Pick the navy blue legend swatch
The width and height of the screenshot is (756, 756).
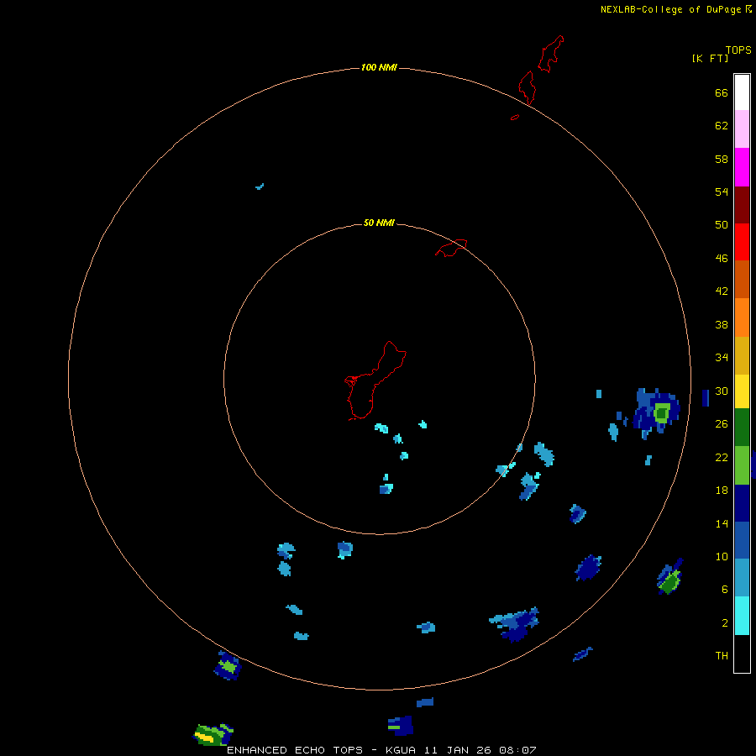742,503
